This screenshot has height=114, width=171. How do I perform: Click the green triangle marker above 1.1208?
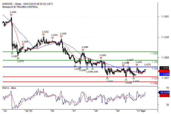pos(126,79)
